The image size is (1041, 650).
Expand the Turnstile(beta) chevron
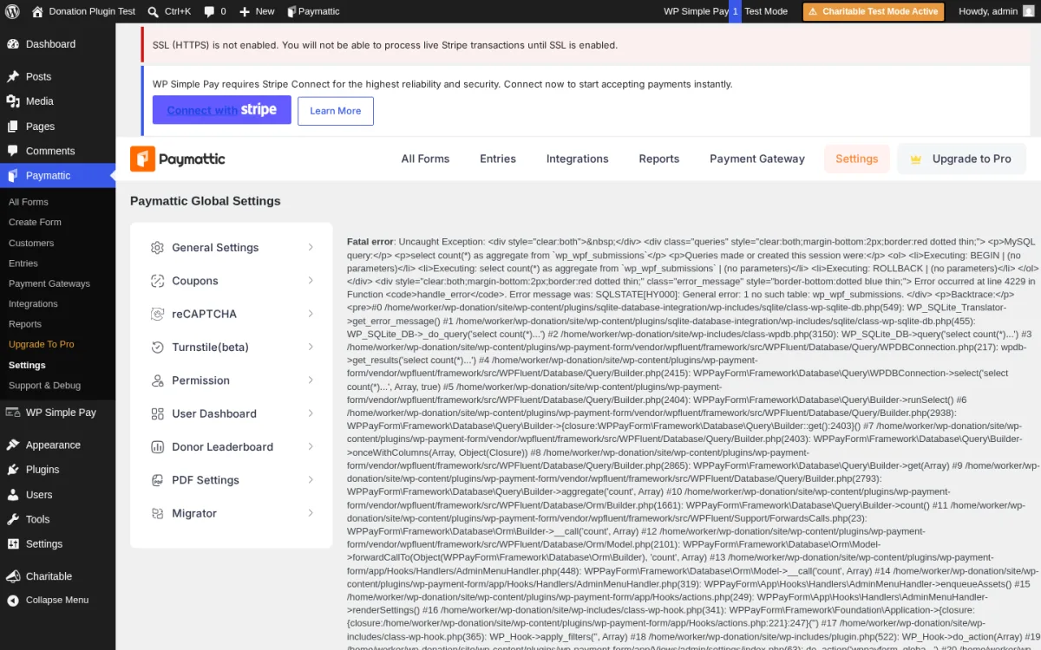click(x=311, y=348)
